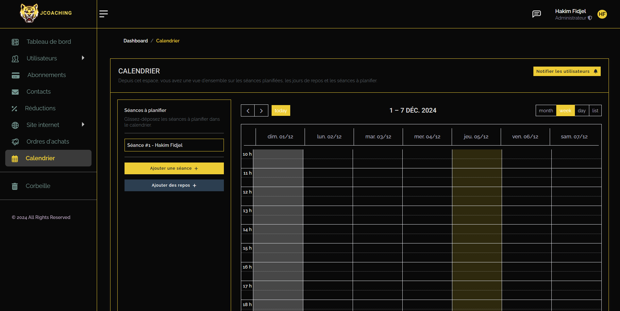Switch calendar to list view

click(x=595, y=111)
